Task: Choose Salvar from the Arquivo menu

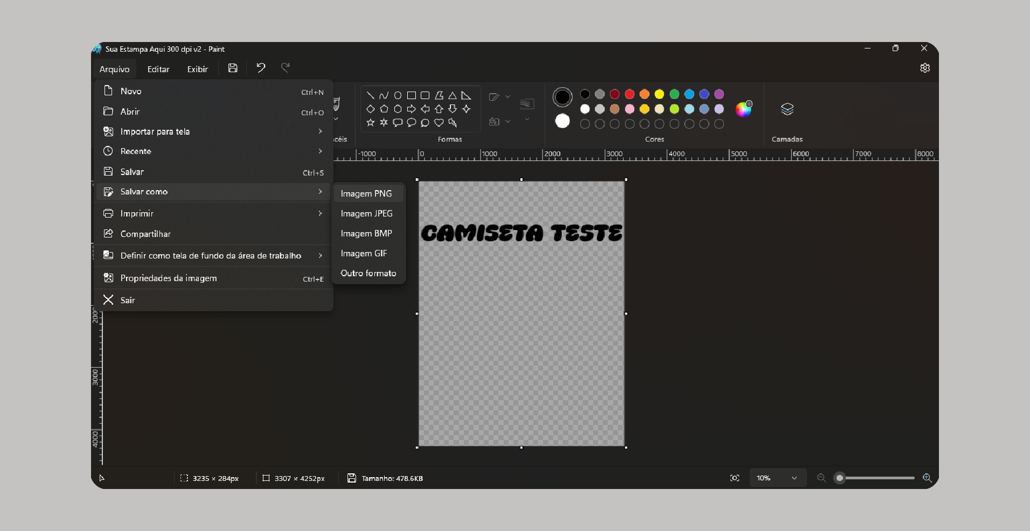Action: [x=213, y=172]
